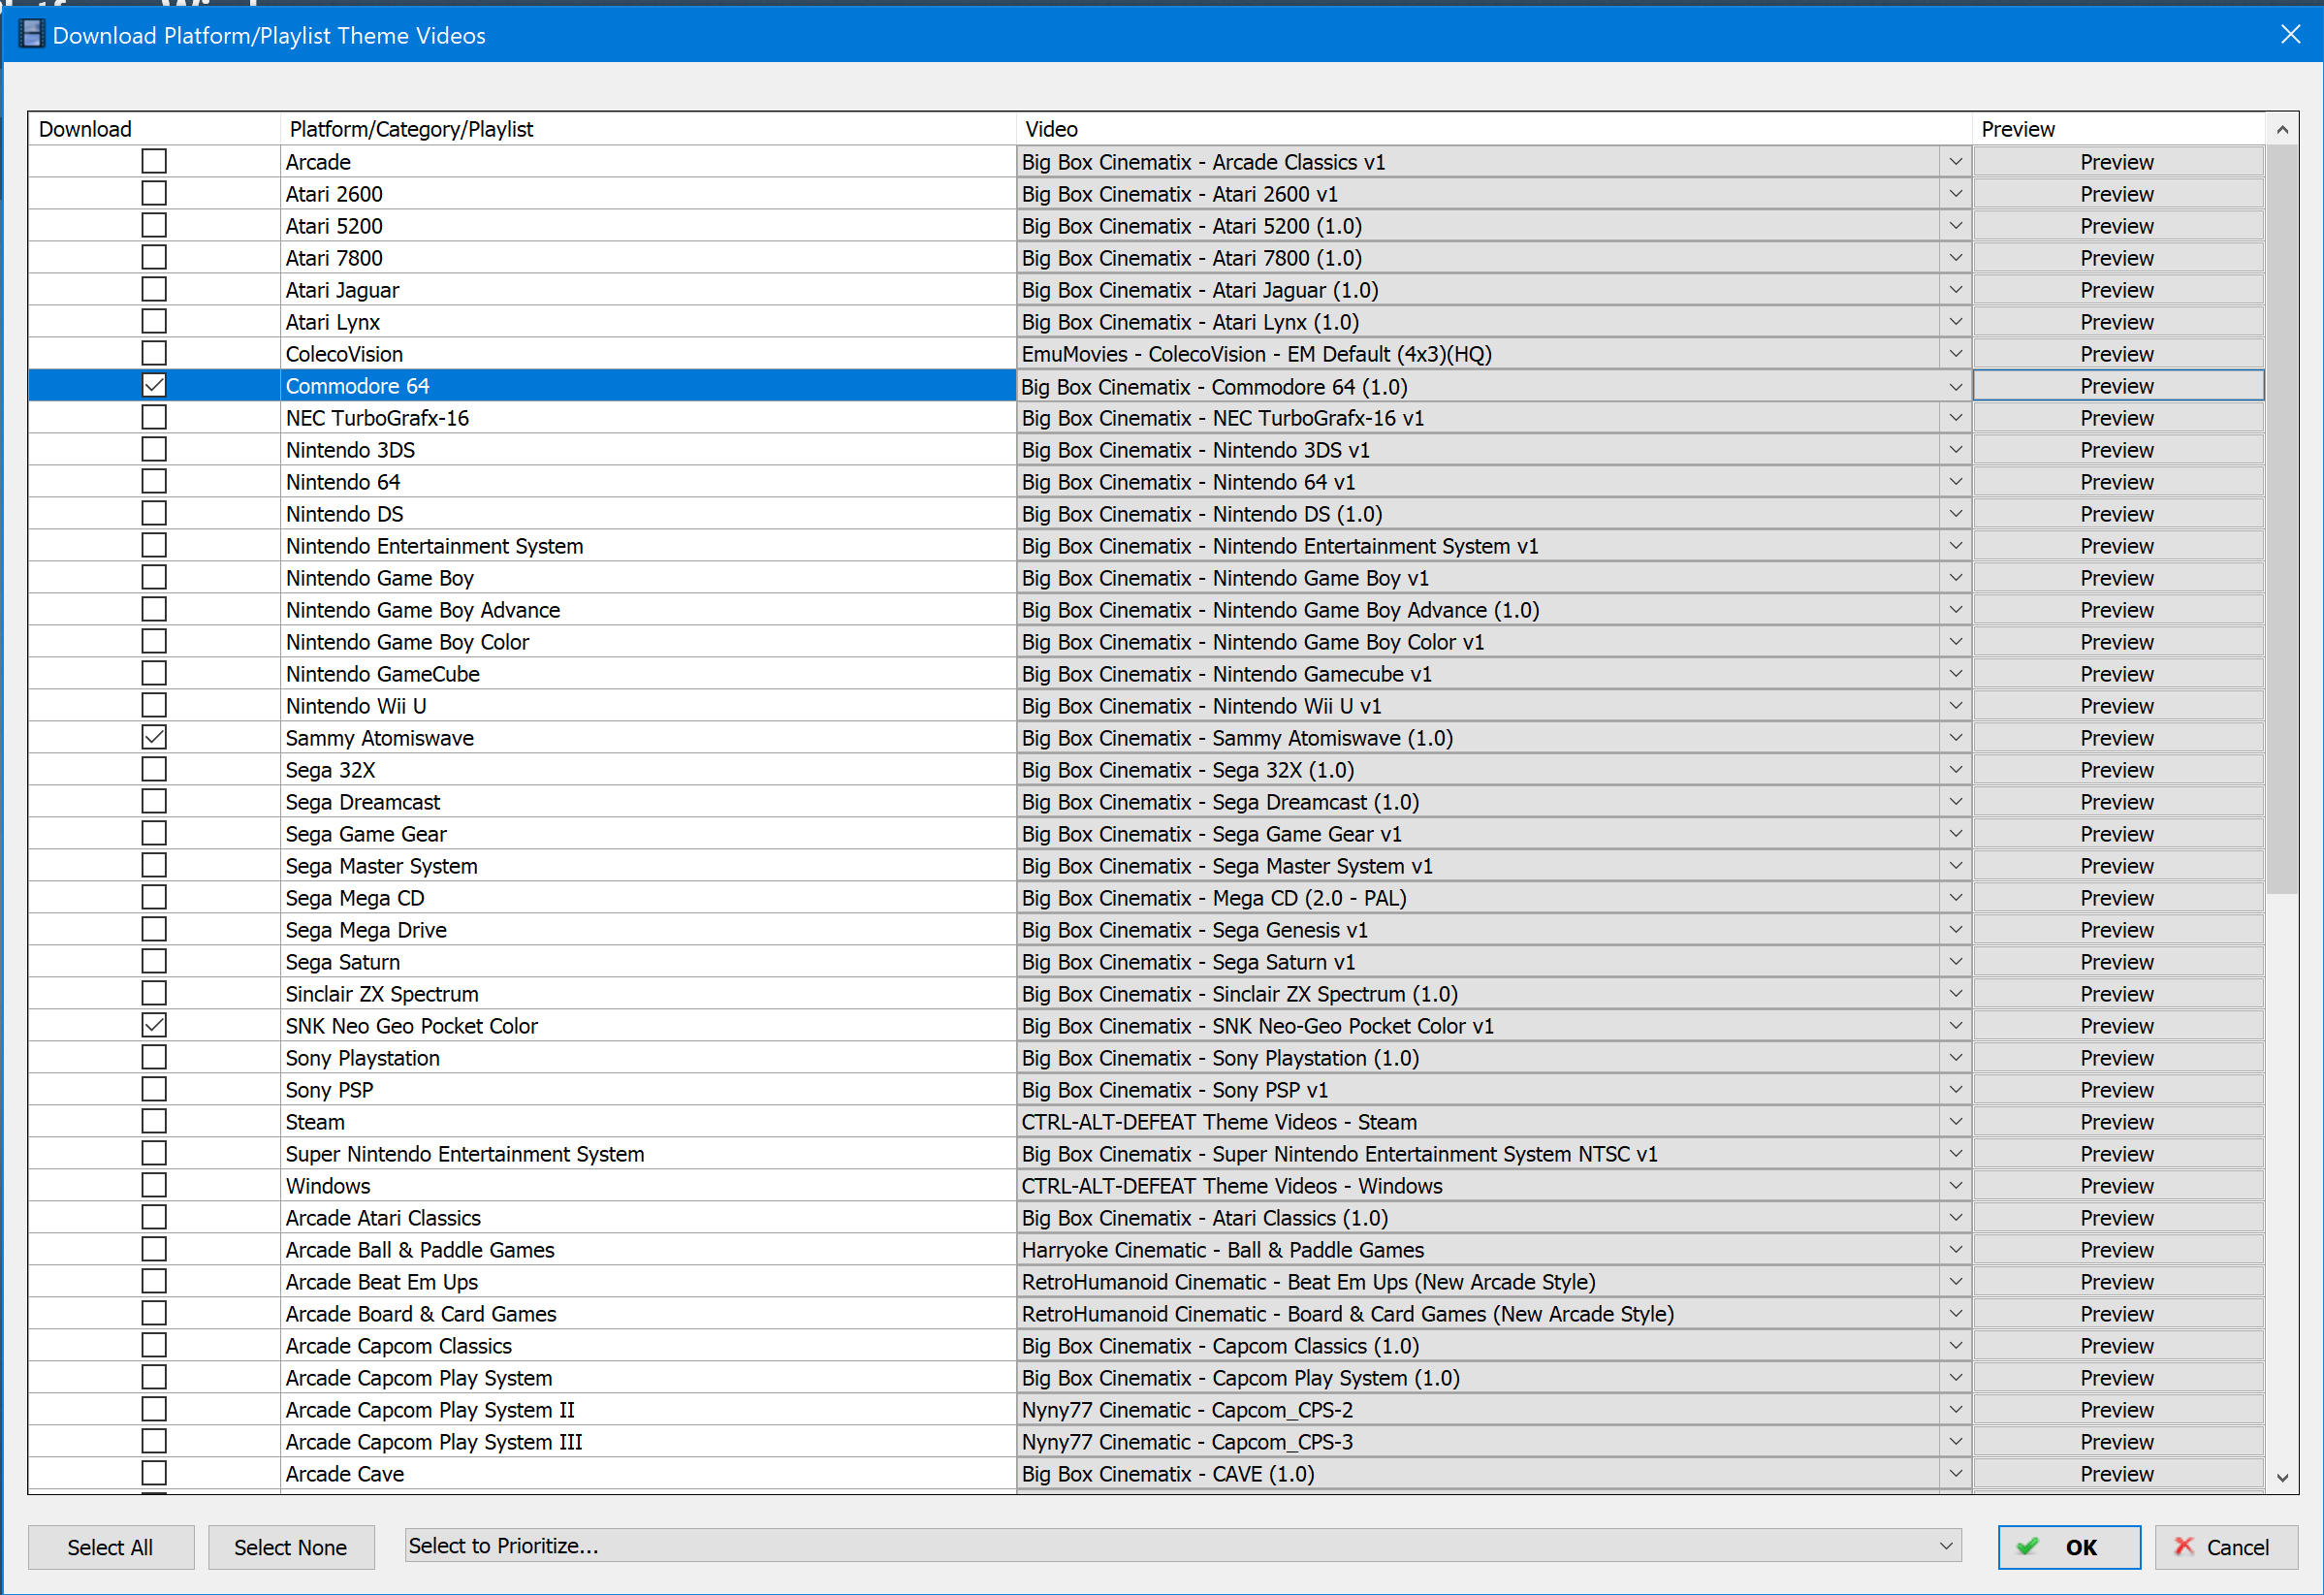2324x1595 pixels.
Task: Open Arcade Capcom Play System II dropdown
Action: (1955, 1409)
